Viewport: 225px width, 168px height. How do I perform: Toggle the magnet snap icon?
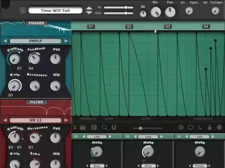114,127
